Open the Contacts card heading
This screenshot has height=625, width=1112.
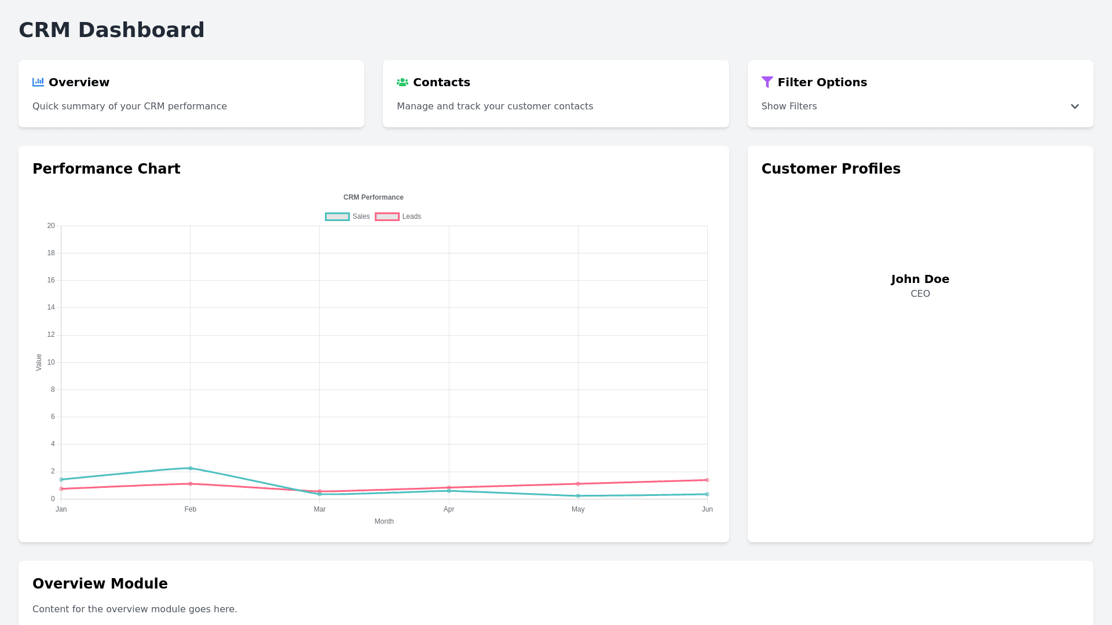(x=441, y=82)
